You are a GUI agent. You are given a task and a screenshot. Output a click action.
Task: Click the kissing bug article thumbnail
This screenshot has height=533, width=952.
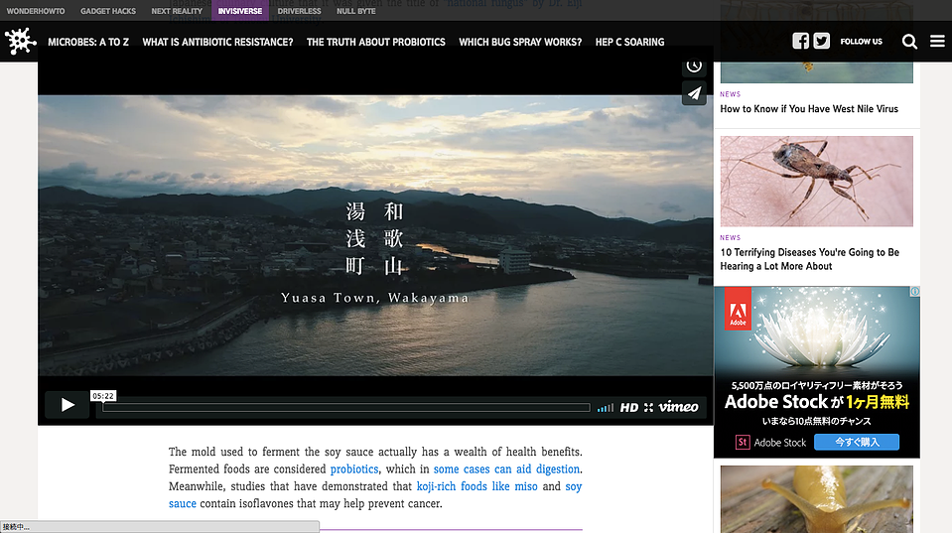click(x=817, y=181)
